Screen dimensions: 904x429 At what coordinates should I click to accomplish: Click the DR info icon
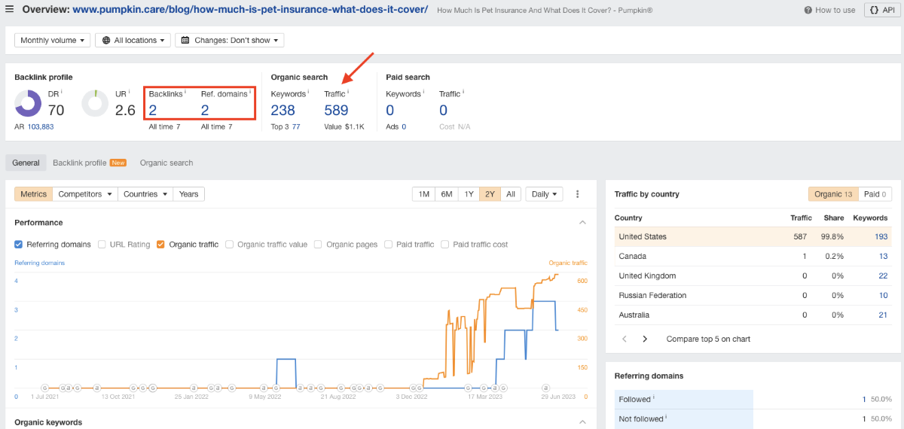(62, 91)
